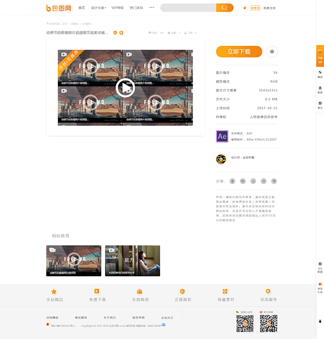This screenshot has width=324, height=339.
Task: Click the template title text 动感节拍剪辑照片
Action: point(77,33)
